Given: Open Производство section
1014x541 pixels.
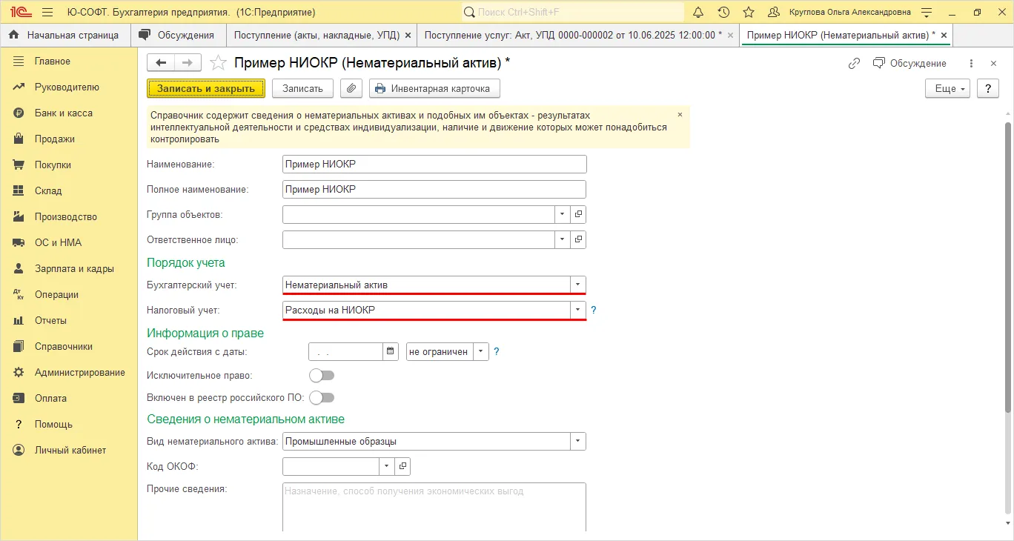Looking at the screenshot, I should [x=66, y=216].
